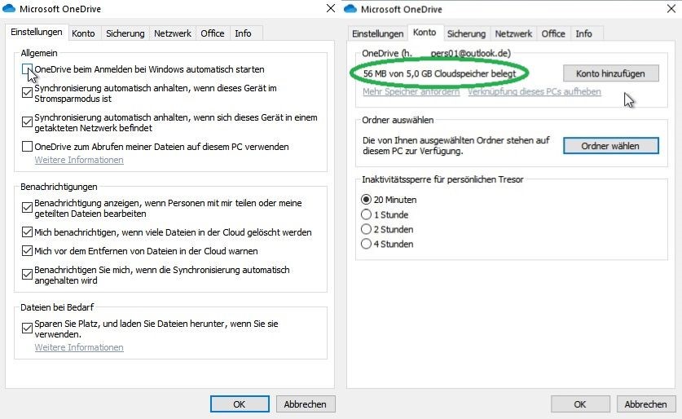Select the 20 Minuten inactivity lock option
This screenshot has height=419, width=682.
click(x=366, y=199)
